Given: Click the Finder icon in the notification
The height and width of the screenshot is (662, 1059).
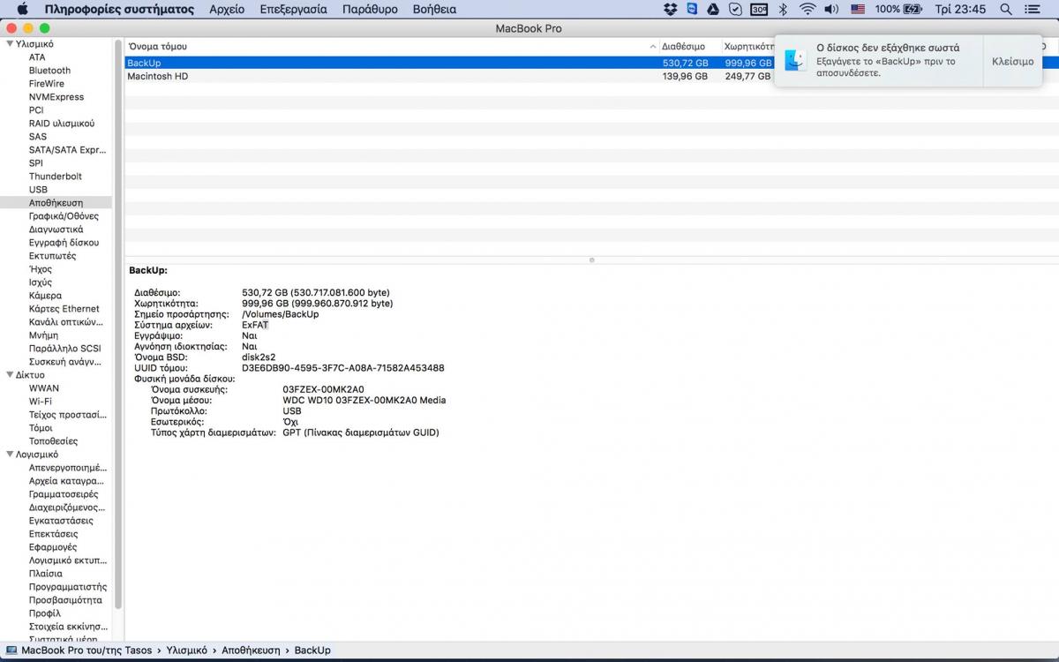Looking at the screenshot, I should 796,61.
